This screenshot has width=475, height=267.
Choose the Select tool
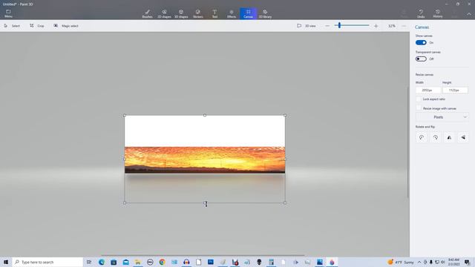coord(12,26)
